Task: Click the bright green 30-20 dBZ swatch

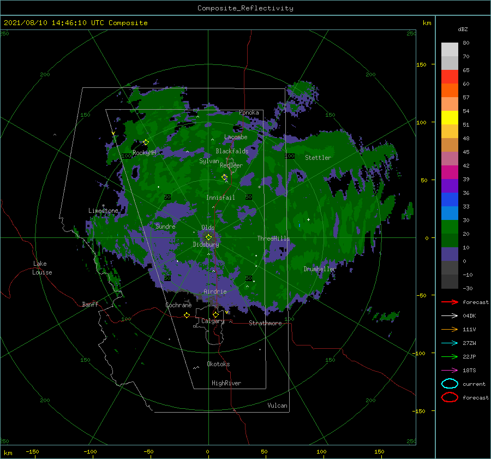Action: click(450, 227)
